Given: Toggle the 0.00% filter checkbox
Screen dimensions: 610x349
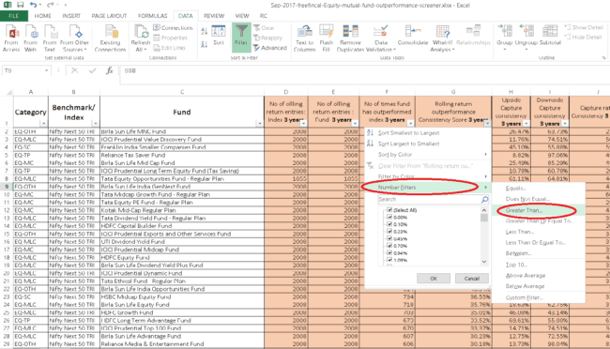Looking at the screenshot, I should tap(389, 217).
